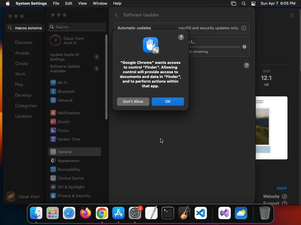Click the System Settings sidebar scrollbar
Screen dimensions: 301x225
(106, 77)
